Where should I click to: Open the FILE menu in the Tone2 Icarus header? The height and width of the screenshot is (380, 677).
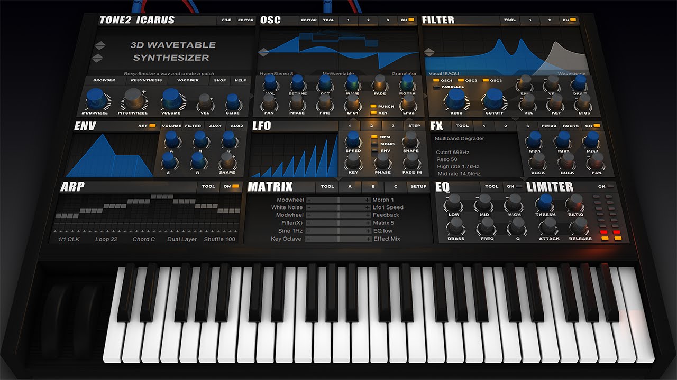[x=226, y=20]
